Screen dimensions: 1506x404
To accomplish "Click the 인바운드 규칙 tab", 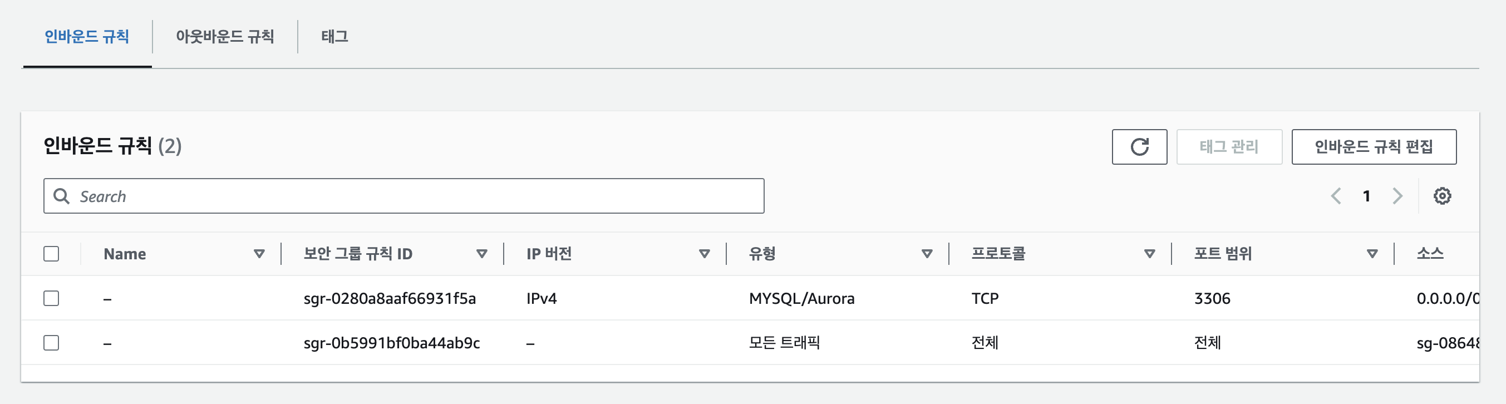I will [86, 37].
